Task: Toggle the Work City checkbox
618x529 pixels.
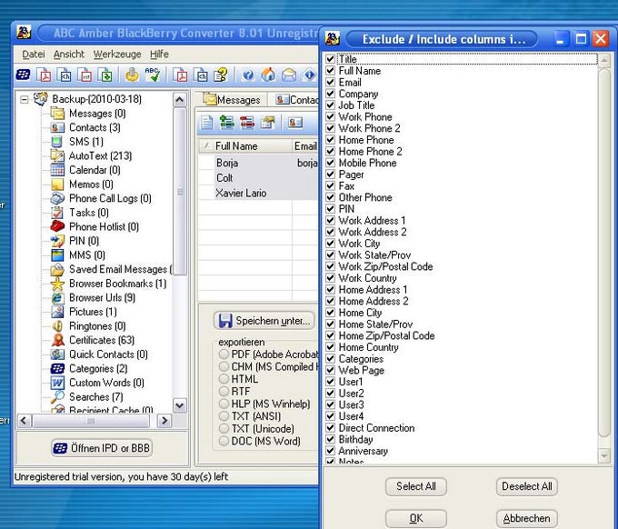Action: [330, 244]
